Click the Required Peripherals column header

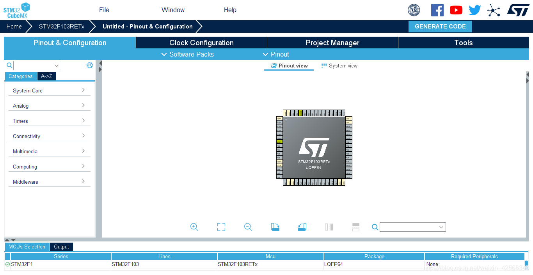tap(474, 256)
